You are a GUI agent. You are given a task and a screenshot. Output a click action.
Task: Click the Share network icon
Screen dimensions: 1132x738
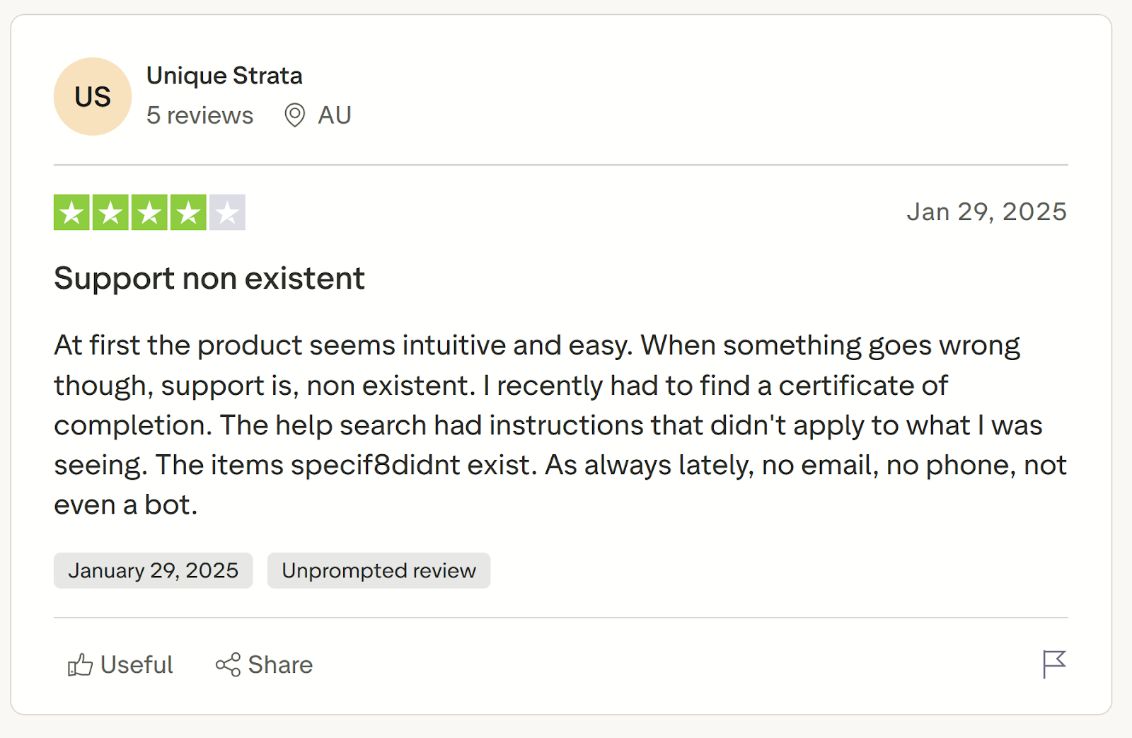pos(228,665)
